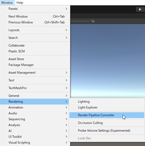Click the chevron arrow beside Asset Management
Viewport: 145px width, 146px height.
click(67, 73)
